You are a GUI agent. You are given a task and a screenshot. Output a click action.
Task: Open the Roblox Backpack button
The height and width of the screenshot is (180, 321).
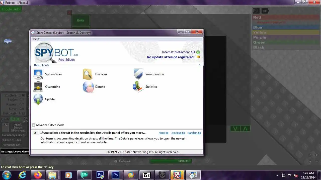point(122,161)
